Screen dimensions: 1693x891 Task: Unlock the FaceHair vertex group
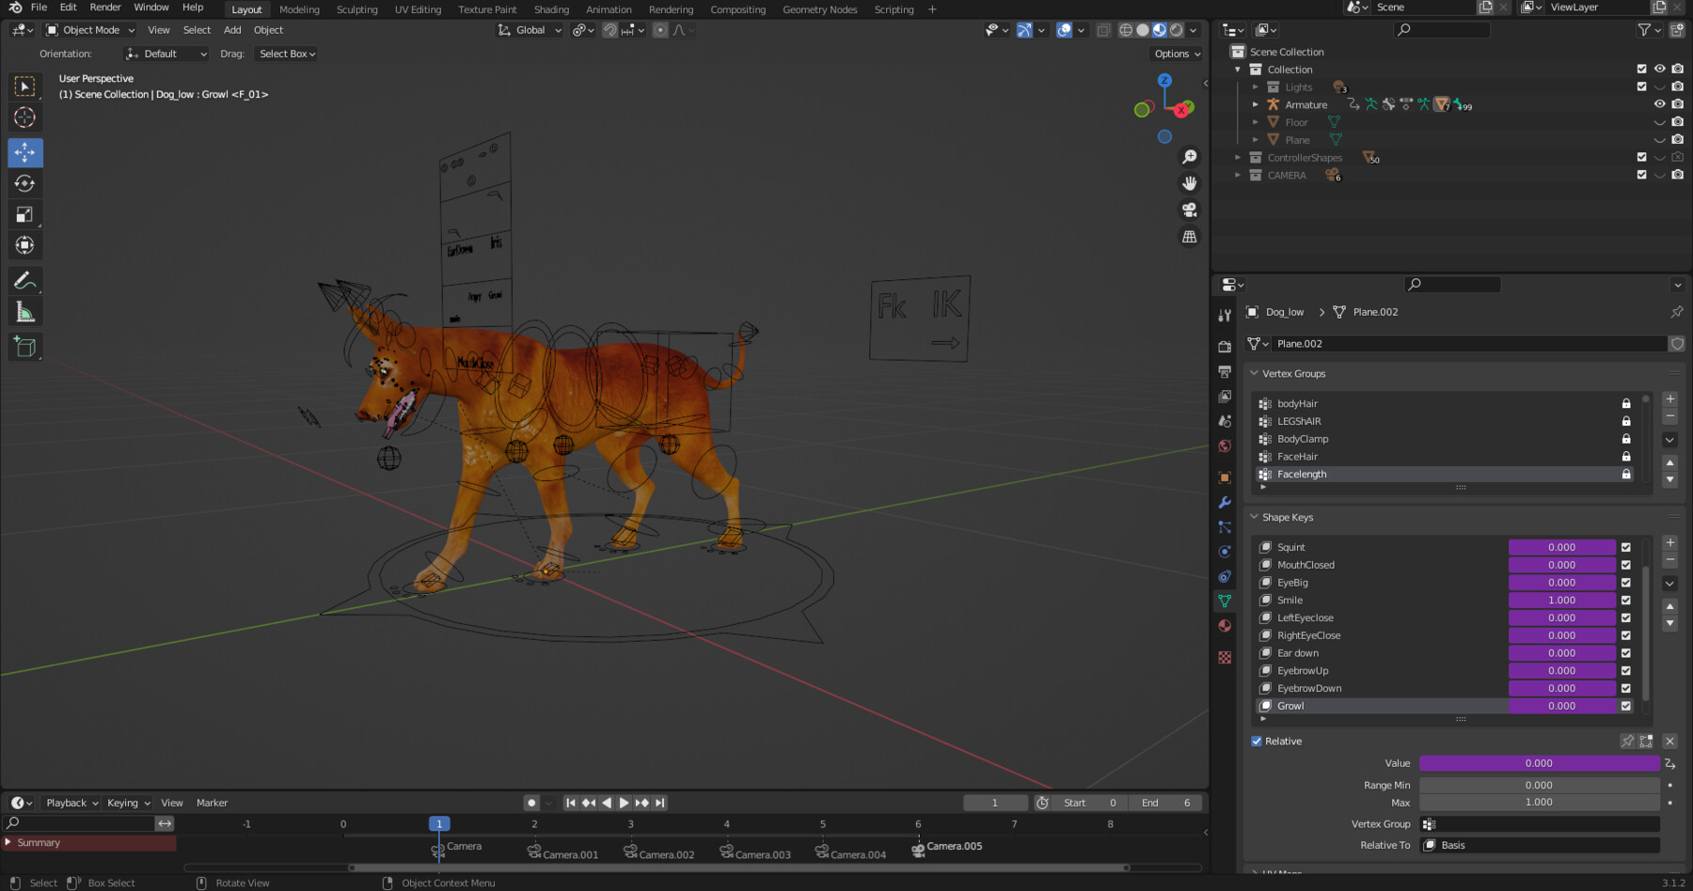(x=1626, y=456)
